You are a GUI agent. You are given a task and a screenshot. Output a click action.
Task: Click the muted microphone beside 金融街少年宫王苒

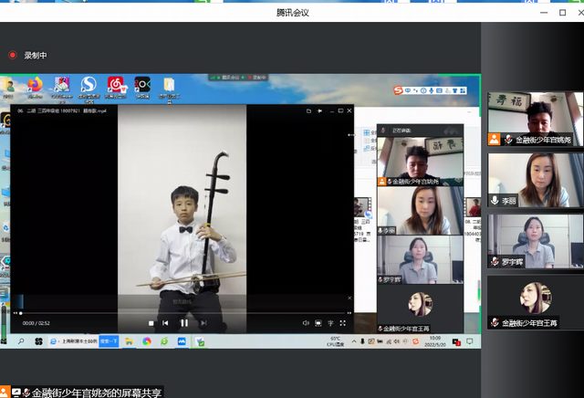pyautogui.click(x=495, y=322)
